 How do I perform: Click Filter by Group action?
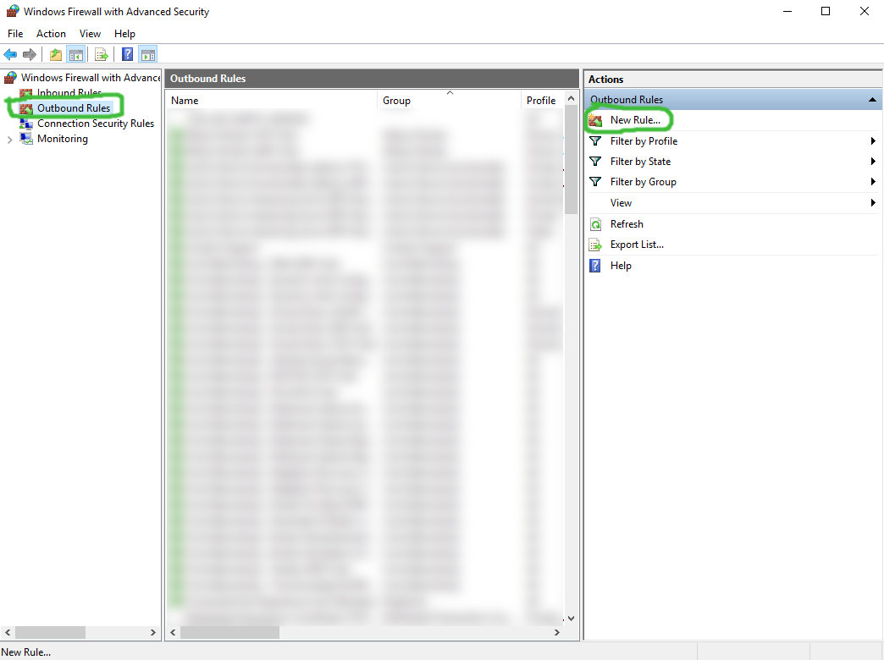pyautogui.click(x=644, y=181)
